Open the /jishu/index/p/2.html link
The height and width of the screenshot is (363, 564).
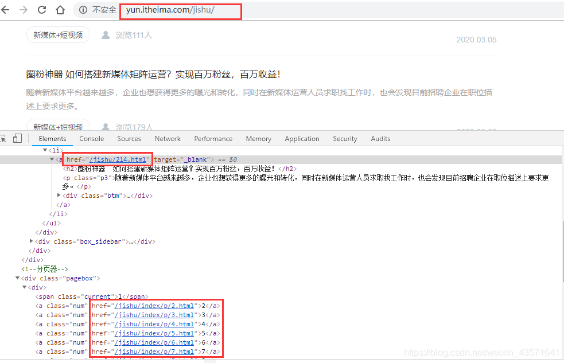(154, 306)
